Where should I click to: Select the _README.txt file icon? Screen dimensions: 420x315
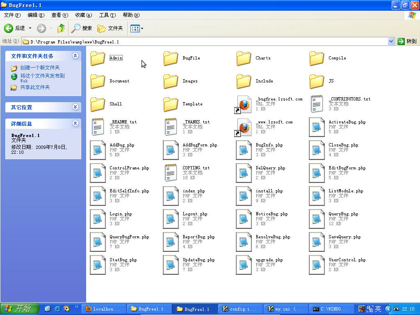pyautogui.click(x=98, y=127)
